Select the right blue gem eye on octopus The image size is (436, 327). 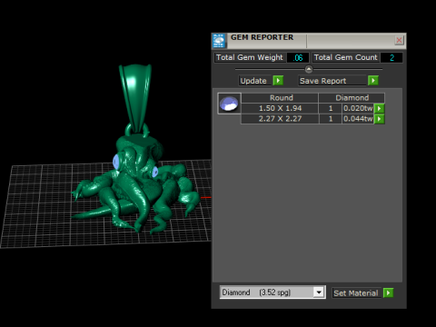tap(154, 172)
